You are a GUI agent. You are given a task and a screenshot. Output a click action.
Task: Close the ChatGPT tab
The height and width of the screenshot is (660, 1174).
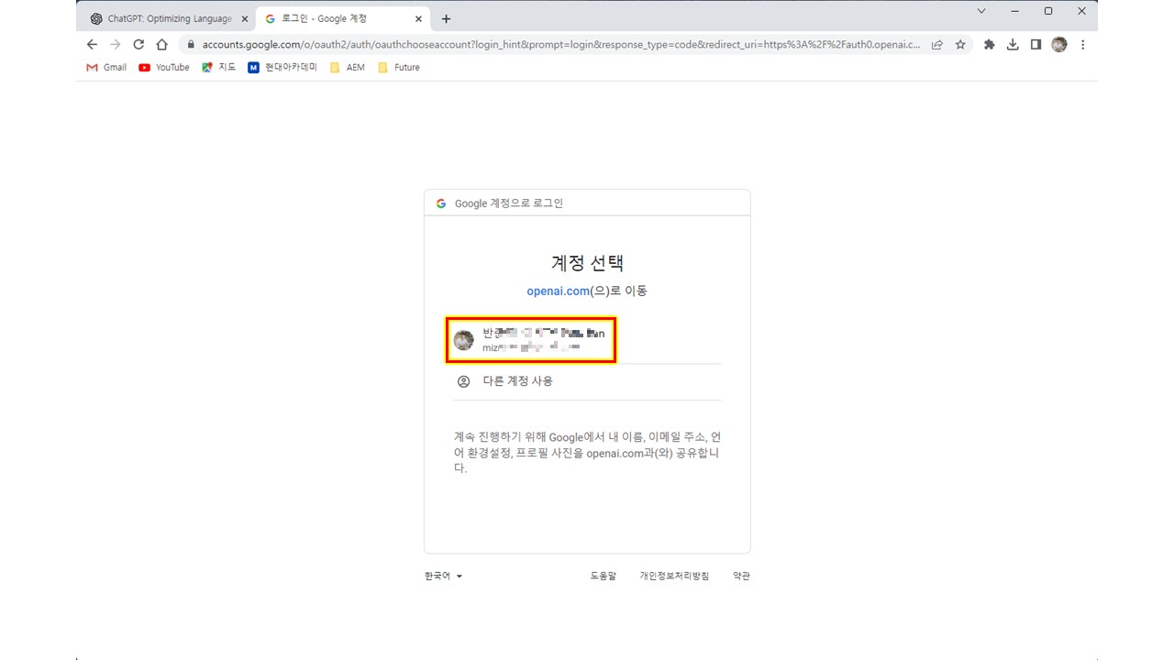244,18
